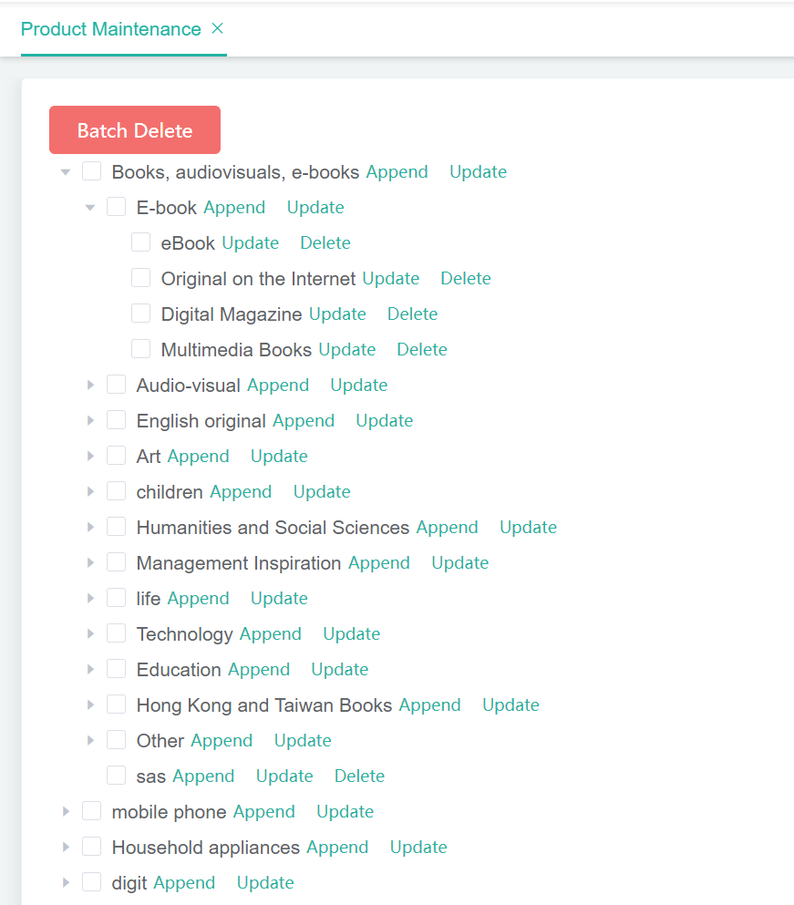Expand the Household appliances node
794x905 pixels.
tap(66, 848)
